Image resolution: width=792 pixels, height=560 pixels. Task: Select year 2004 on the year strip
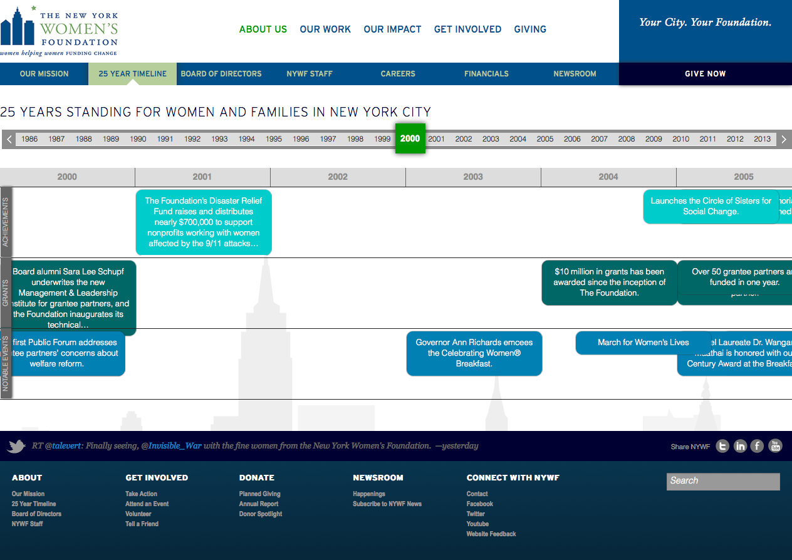tap(518, 139)
